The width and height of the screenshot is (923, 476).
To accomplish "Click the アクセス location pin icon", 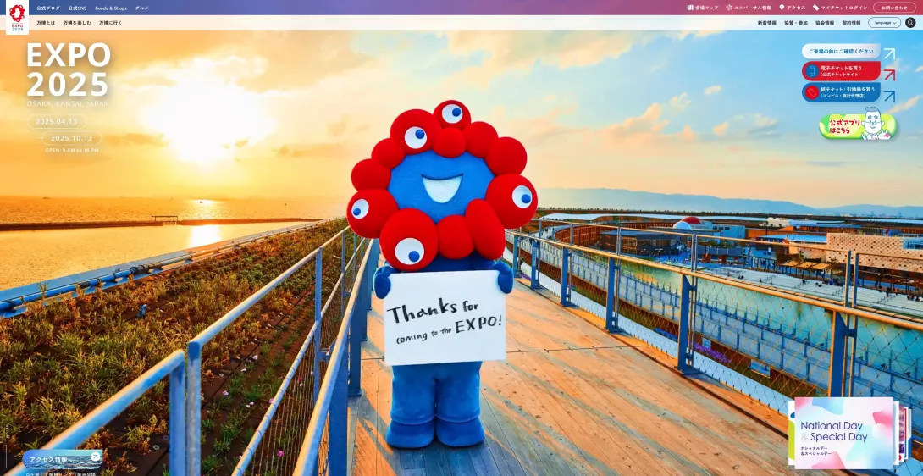I will click(x=782, y=8).
